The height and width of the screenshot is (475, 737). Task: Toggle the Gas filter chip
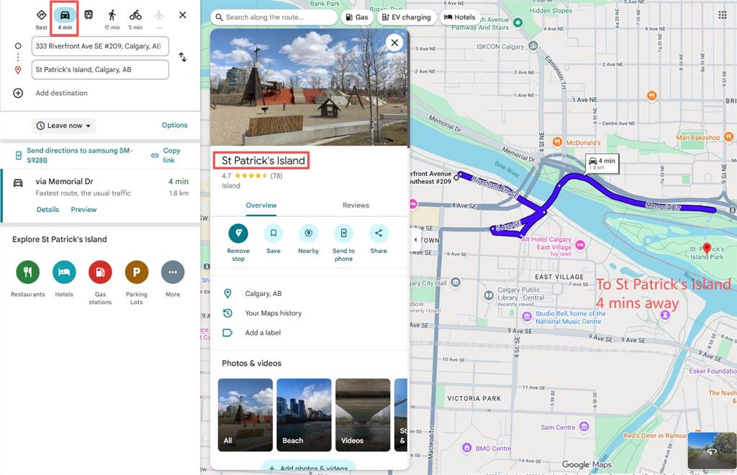tap(356, 17)
